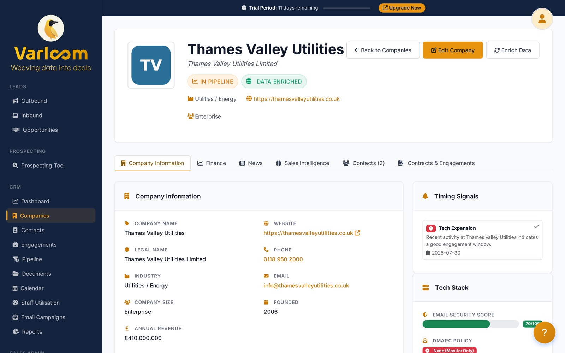Click the Enterprise label in company header

(x=208, y=116)
